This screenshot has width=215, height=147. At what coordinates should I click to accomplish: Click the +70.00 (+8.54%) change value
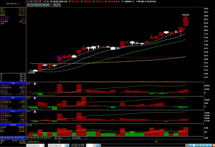coord(146,1)
